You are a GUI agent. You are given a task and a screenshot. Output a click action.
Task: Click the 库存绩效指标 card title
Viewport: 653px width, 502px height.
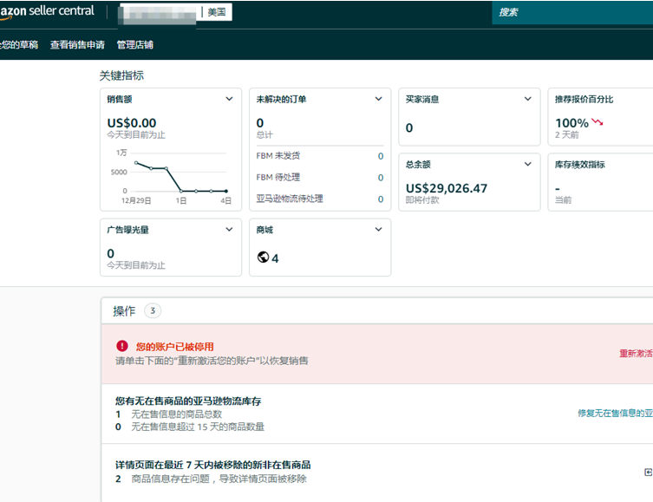[x=579, y=165]
